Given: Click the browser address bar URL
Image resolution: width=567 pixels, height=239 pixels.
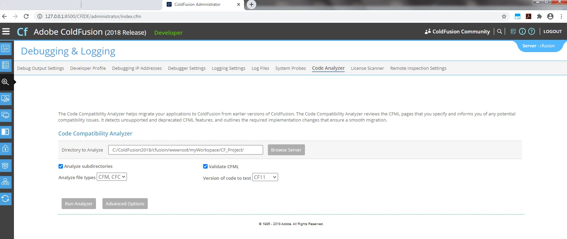Looking at the screenshot, I should [x=93, y=16].
